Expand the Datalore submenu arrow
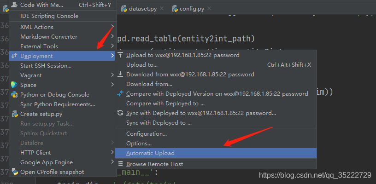This screenshot has width=376, height=184. pyautogui.click(x=112, y=143)
